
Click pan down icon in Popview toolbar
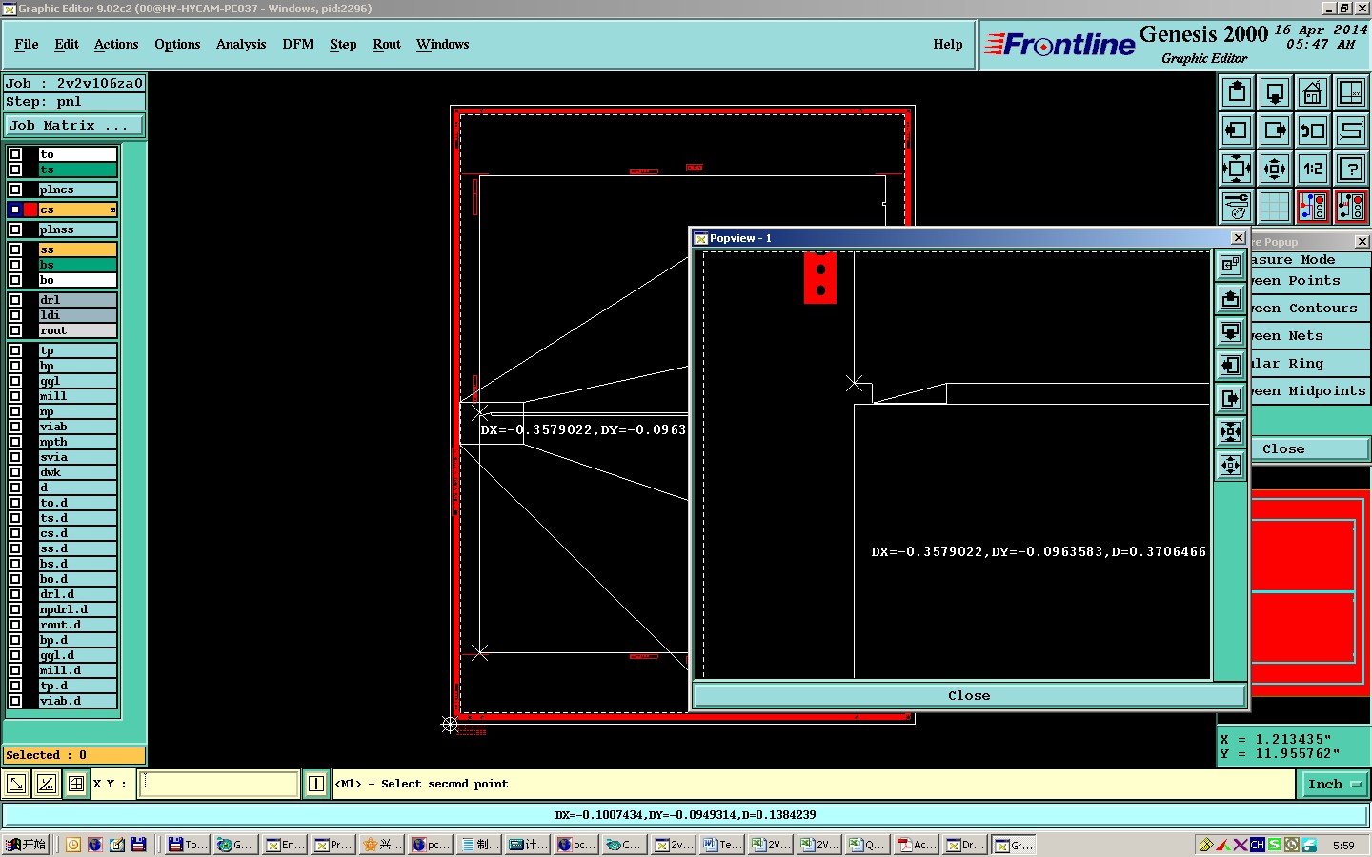coord(1230,332)
